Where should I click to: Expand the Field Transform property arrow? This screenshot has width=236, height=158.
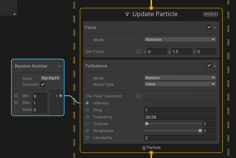pyautogui.click(x=91, y=96)
